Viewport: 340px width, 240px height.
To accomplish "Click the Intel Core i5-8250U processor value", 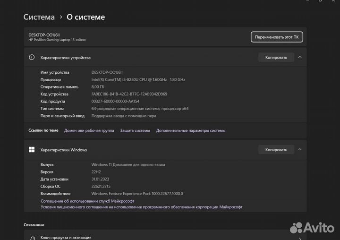I will tap(138, 80).
